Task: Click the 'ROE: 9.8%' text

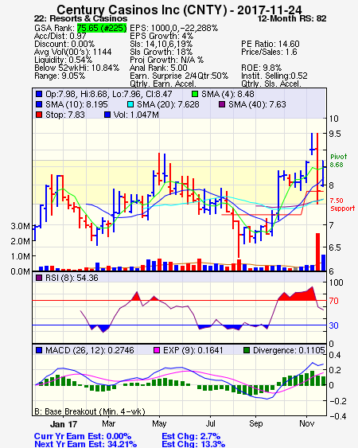Action: [261, 68]
